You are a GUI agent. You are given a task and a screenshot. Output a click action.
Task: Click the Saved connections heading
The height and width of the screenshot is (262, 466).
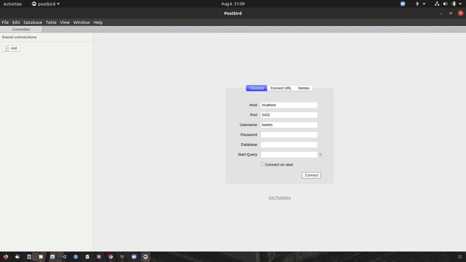pos(19,37)
